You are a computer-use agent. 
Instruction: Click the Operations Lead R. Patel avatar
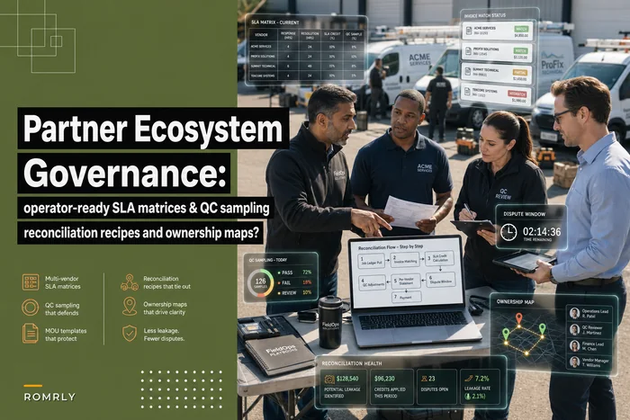coord(574,313)
